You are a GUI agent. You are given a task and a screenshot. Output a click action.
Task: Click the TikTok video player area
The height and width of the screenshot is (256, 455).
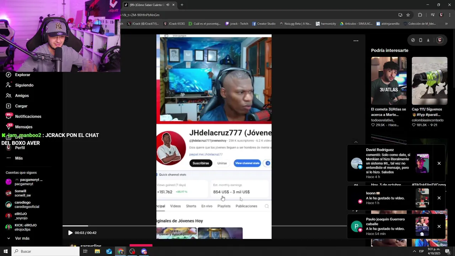pos(214,137)
